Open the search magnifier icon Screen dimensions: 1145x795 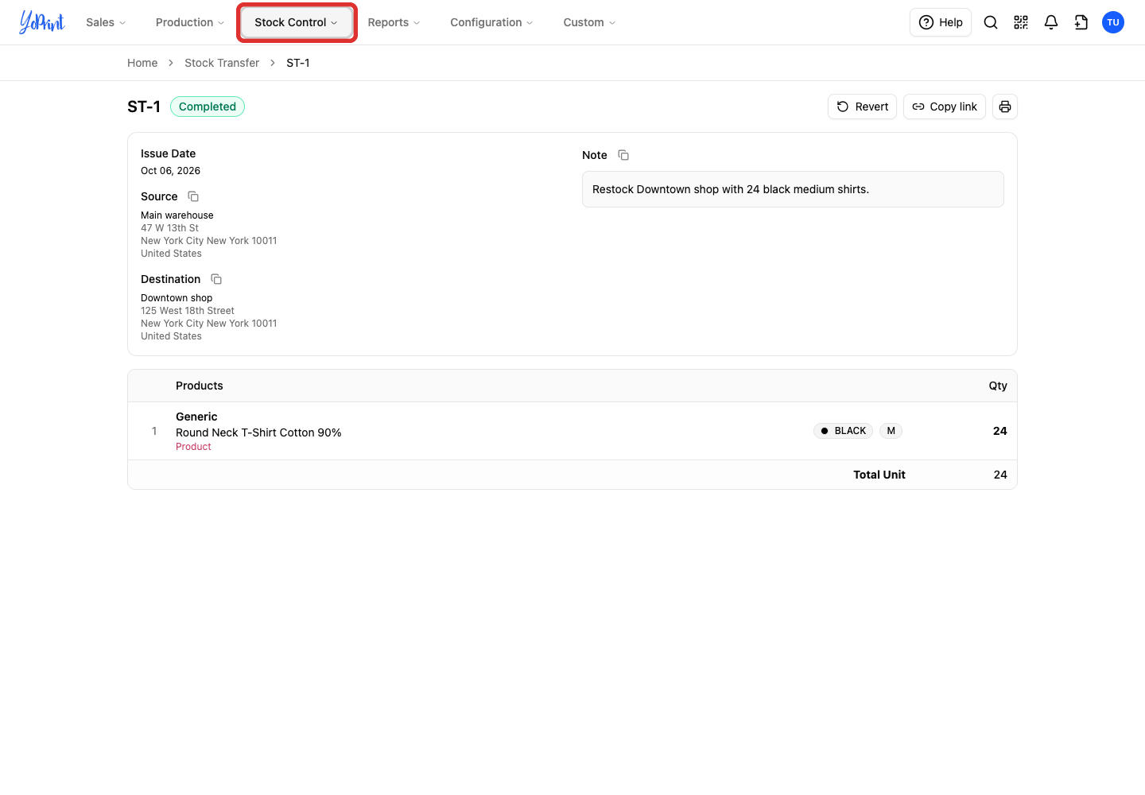991,22
